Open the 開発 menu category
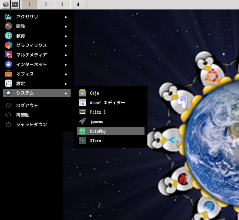 point(37,26)
